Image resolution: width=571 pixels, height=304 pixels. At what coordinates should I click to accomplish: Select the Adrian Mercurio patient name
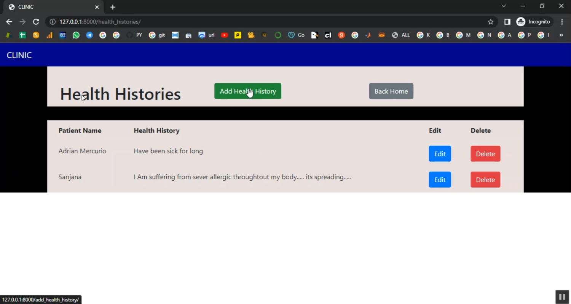pyautogui.click(x=82, y=151)
